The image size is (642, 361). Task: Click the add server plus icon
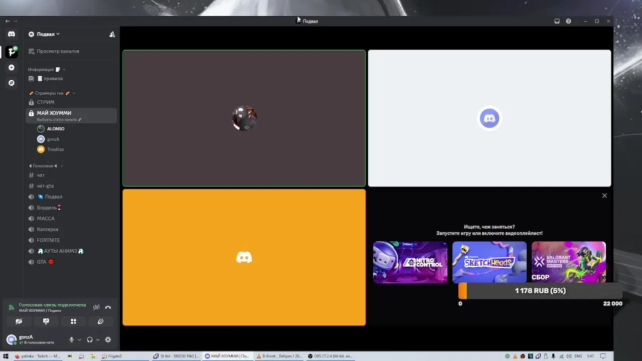point(12,67)
